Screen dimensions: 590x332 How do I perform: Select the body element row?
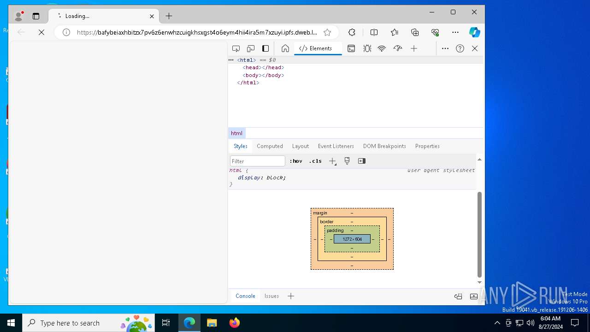click(356, 75)
